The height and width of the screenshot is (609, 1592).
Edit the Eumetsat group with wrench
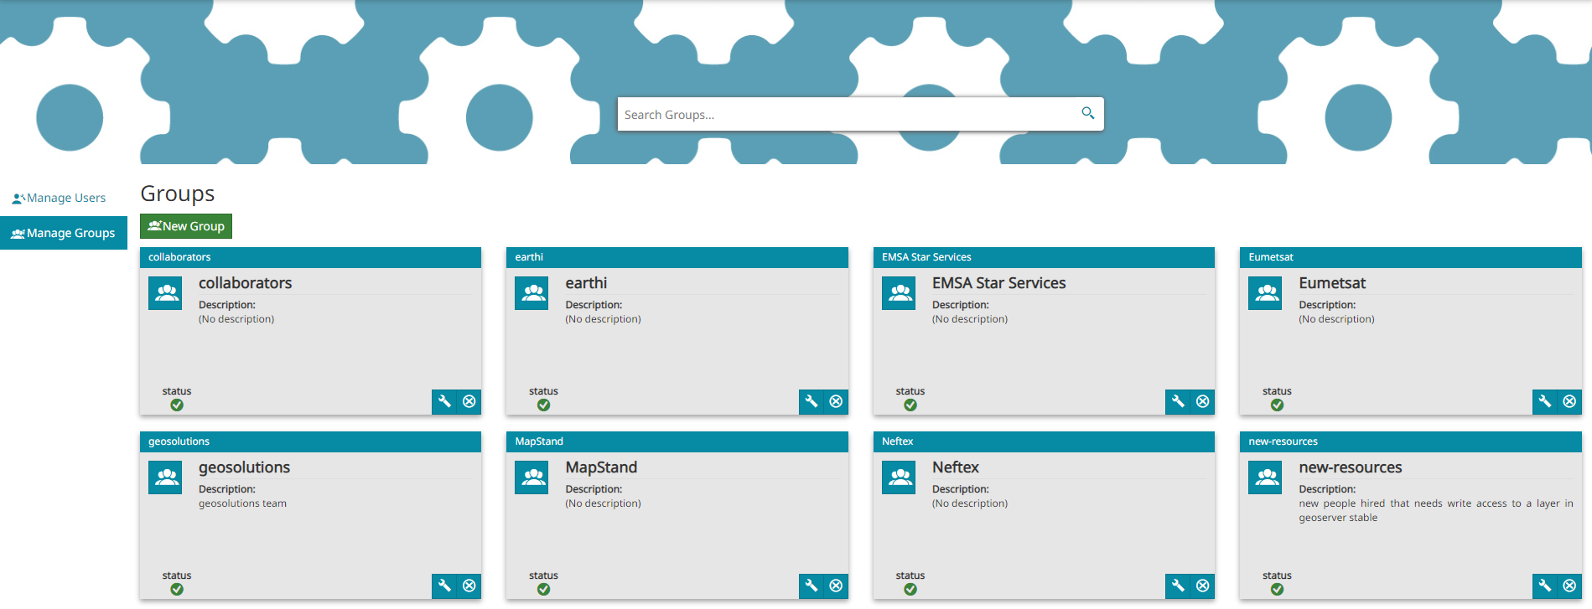[x=1544, y=402]
